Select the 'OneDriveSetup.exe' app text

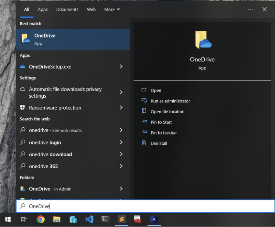pos(50,67)
